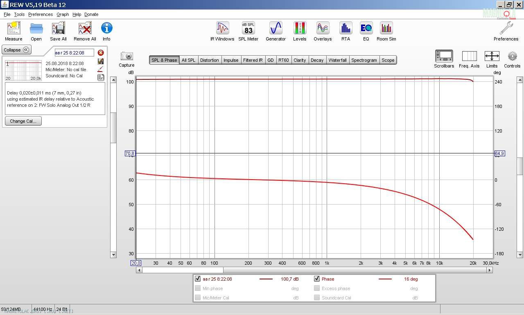
Task: Save All measurements
Action: [58, 32]
